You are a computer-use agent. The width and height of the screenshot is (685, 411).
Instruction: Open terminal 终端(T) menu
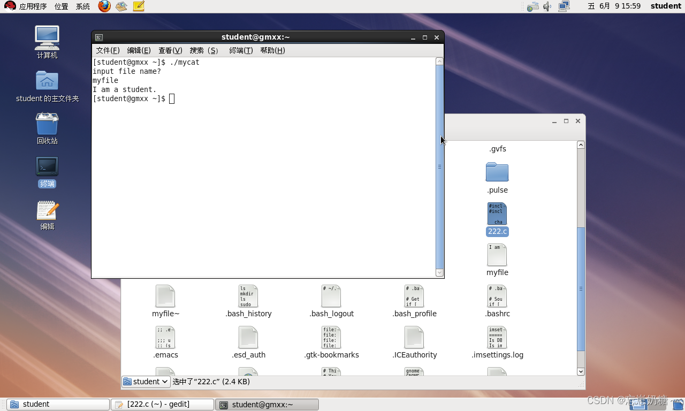[x=241, y=50]
